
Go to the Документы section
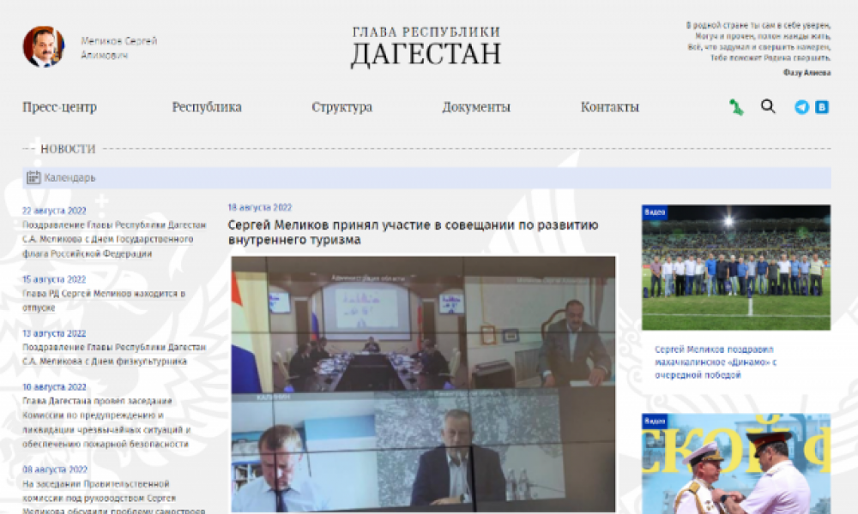coord(476,108)
